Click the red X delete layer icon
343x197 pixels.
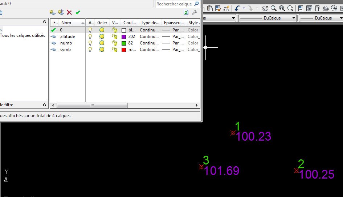69,12
